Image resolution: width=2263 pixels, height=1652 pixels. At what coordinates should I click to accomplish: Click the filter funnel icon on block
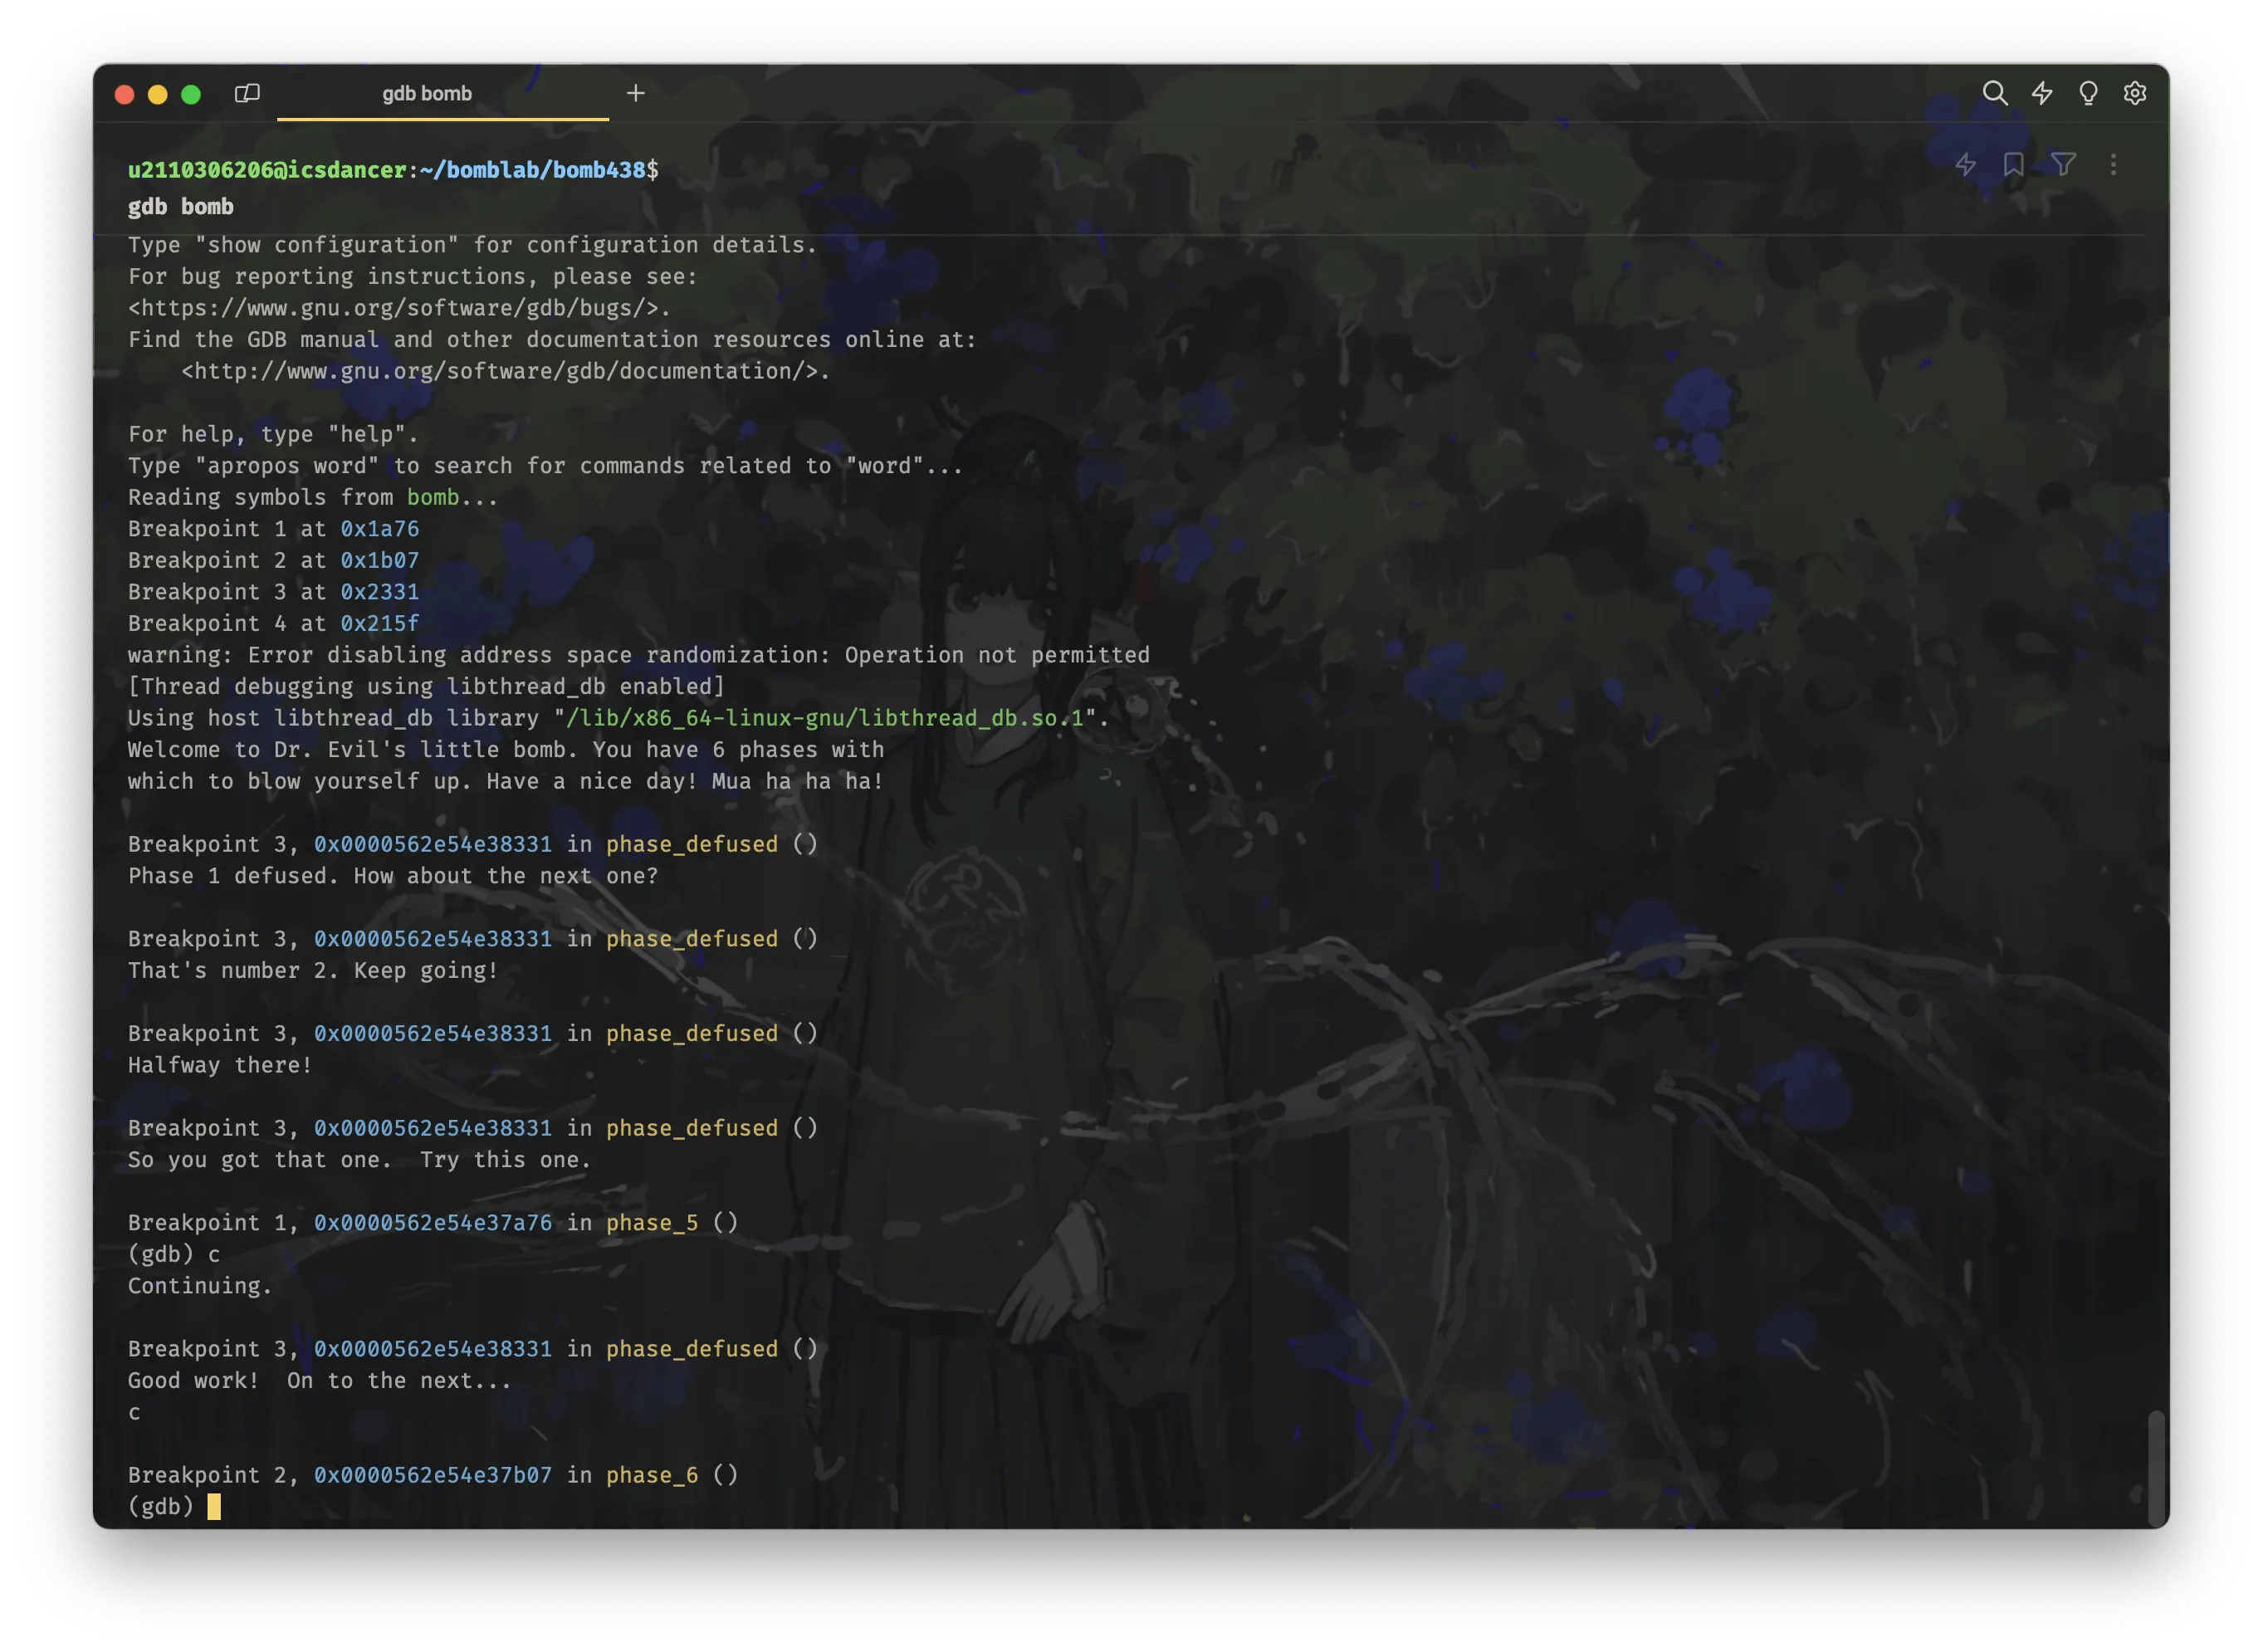(2063, 164)
